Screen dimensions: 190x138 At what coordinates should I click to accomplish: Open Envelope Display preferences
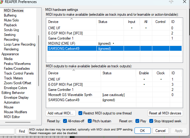(16, 98)
